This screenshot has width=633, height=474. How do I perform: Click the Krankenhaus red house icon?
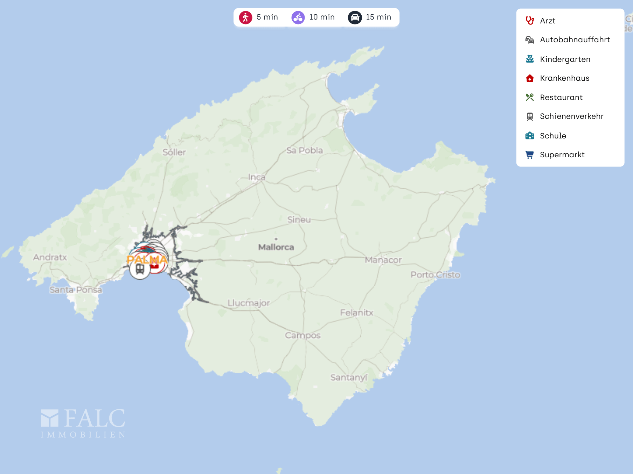pyautogui.click(x=530, y=78)
